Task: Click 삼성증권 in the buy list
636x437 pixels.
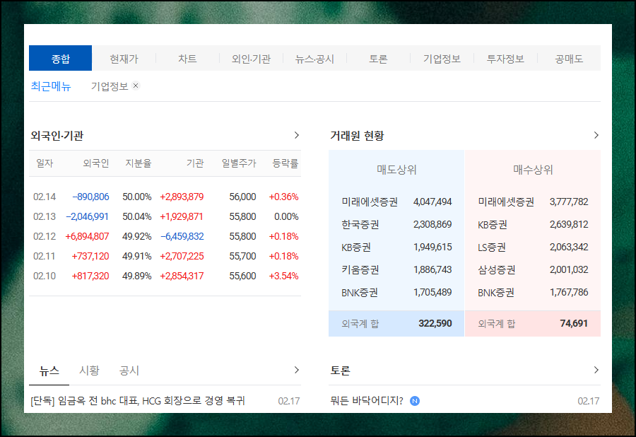Action: tap(497, 270)
